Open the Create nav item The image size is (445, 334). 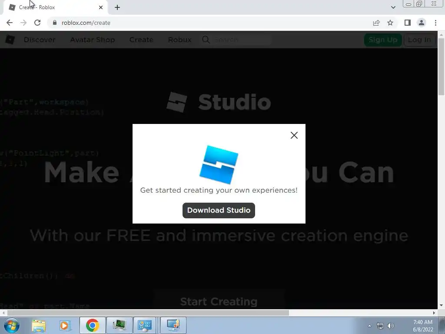point(141,40)
